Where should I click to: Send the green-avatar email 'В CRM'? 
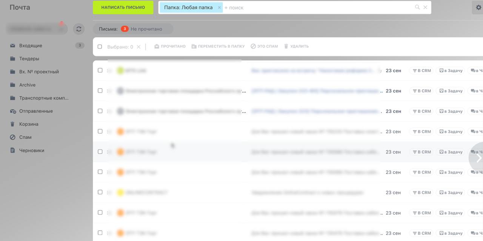421,71
